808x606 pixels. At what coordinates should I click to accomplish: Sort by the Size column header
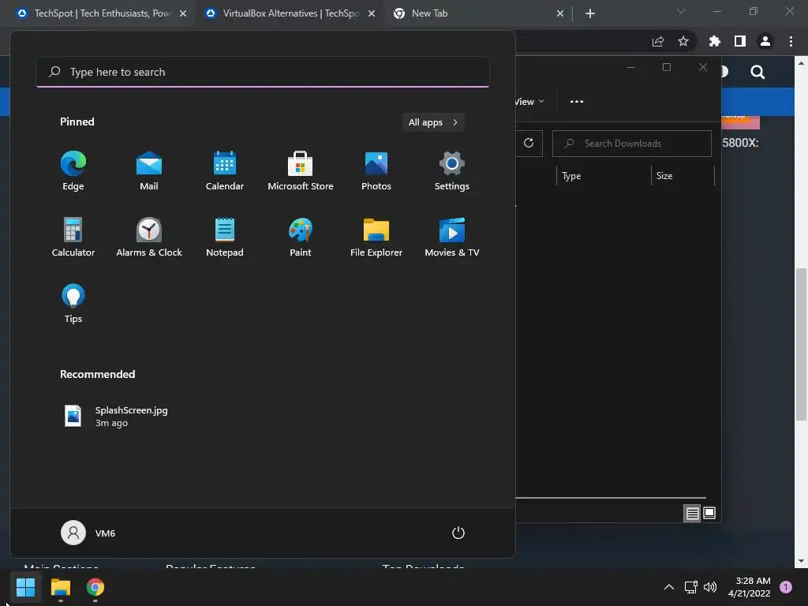coord(683,176)
